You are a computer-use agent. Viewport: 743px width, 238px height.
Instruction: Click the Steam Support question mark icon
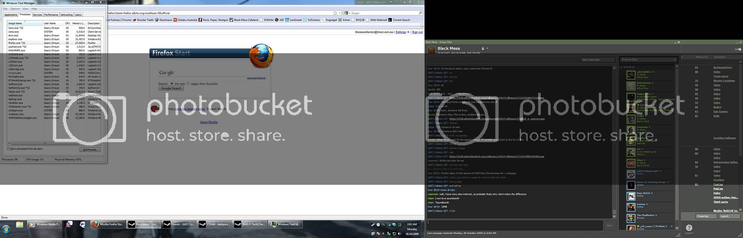(x=689, y=228)
